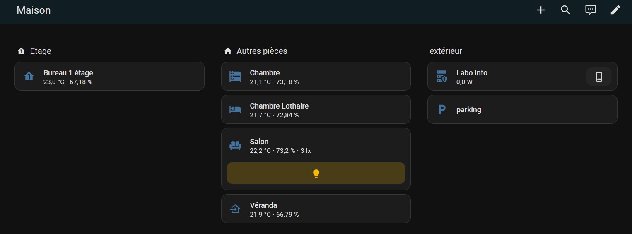
Task: Click the parking P icon
Action: [441, 109]
